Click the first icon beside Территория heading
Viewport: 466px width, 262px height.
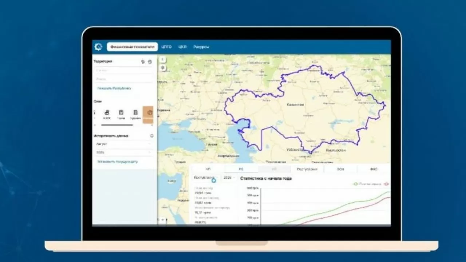click(x=143, y=62)
